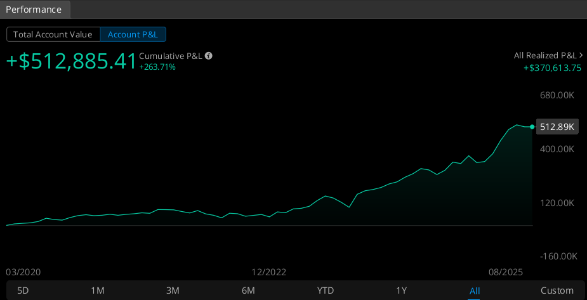Click the +263.71% percentage gain text
The width and height of the screenshot is (587, 300).
point(157,67)
